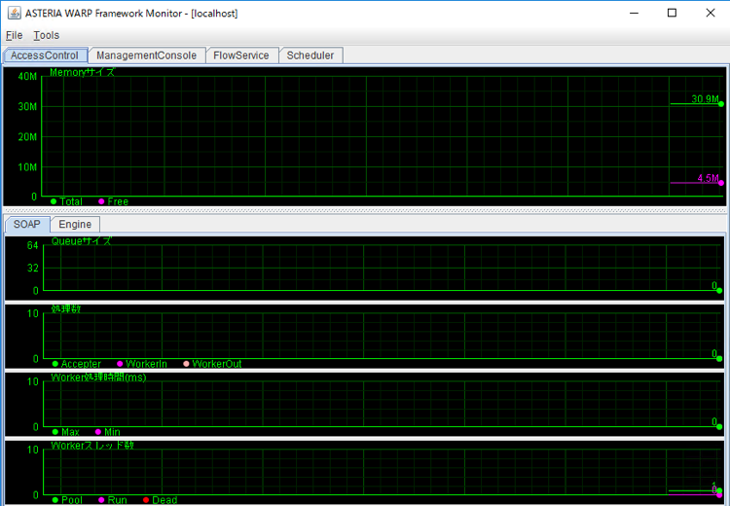The image size is (730, 506).
Task: Select the AccessControl tab
Action: pyautogui.click(x=45, y=55)
